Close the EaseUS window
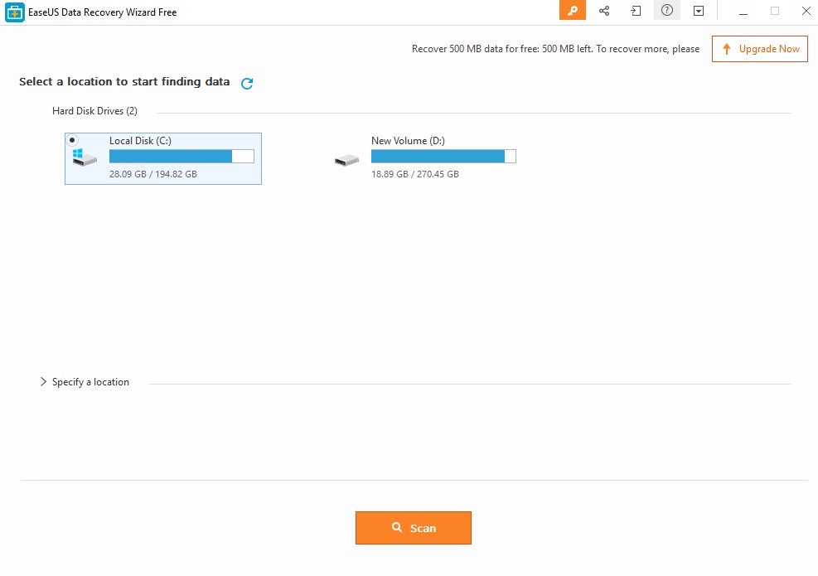818x576 pixels. (x=806, y=11)
